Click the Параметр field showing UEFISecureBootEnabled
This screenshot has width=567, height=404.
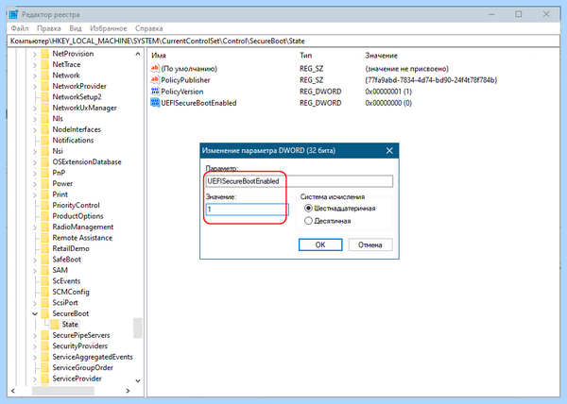tap(299, 181)
